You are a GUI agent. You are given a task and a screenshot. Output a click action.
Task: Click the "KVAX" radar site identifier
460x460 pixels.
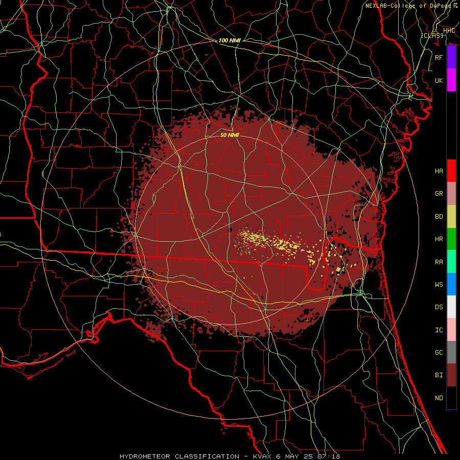[263, 456]
